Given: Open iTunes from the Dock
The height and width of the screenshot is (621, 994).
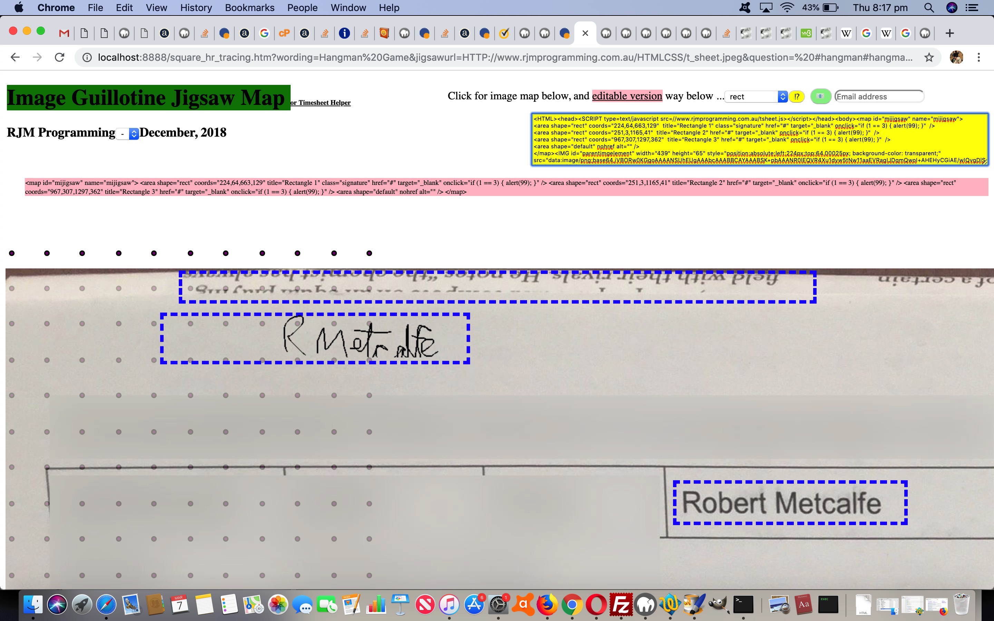Looking at the screenshot, I should (449, 604).
